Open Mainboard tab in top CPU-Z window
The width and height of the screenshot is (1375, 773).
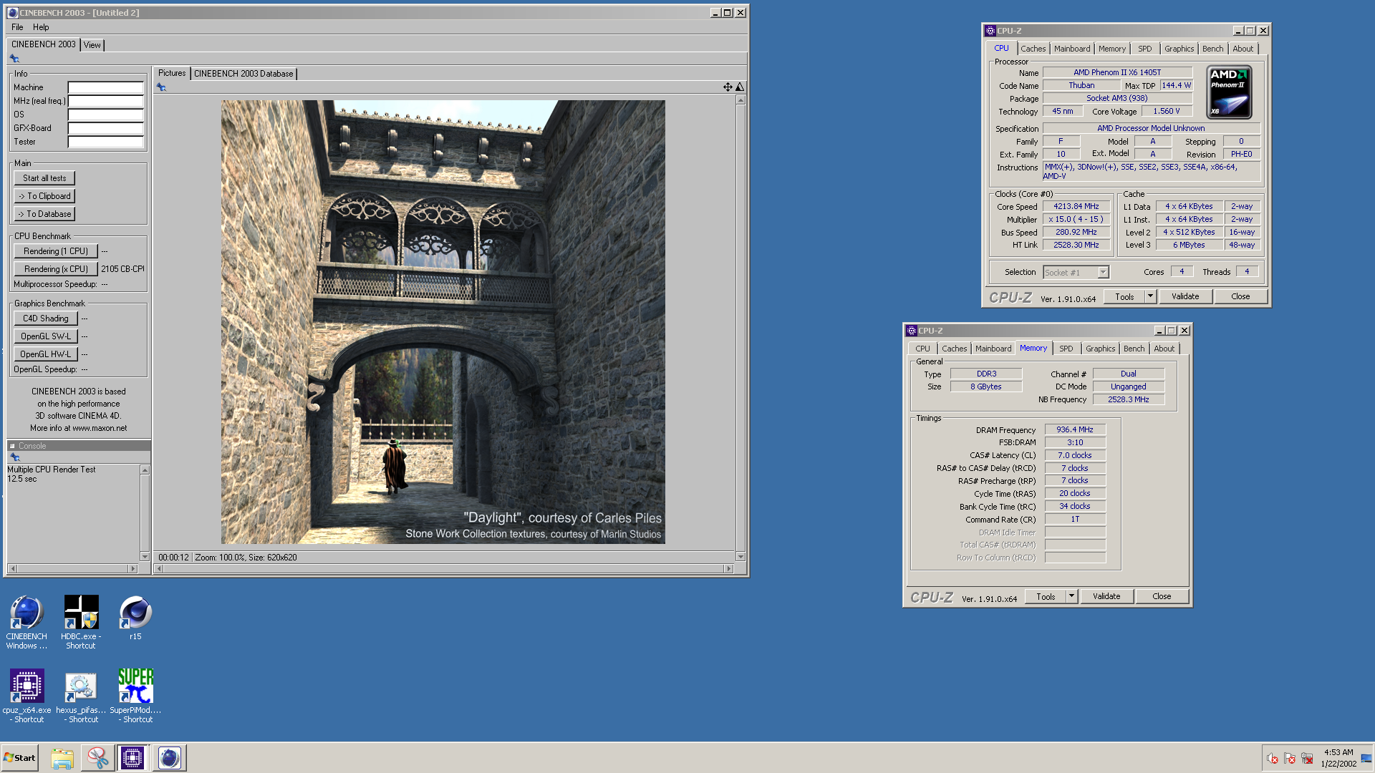click(1072, 49)
